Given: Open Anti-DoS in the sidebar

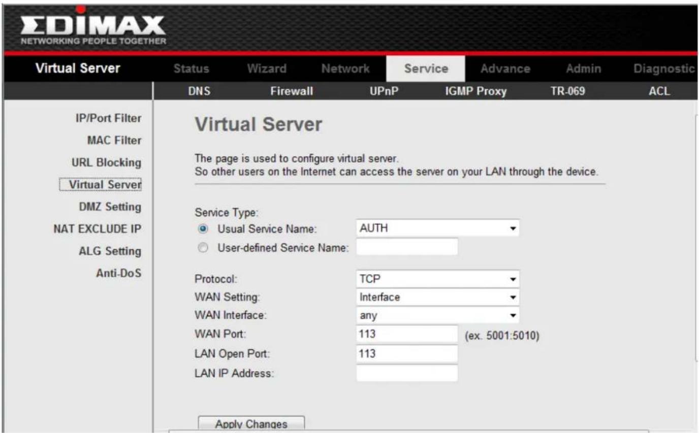Looking at the screenshot, I should (118, 273).
